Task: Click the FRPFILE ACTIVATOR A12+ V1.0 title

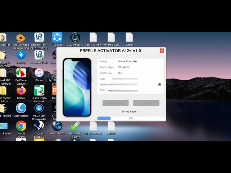Action: pos(110,50)
